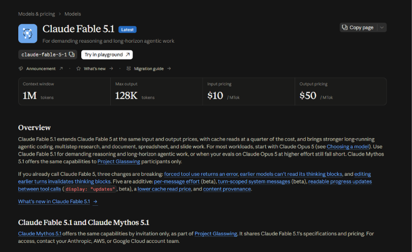This screenshot has width=412, height=252.
Task: Click the Latest badge next to title
Action: click(x=128, y=29)
